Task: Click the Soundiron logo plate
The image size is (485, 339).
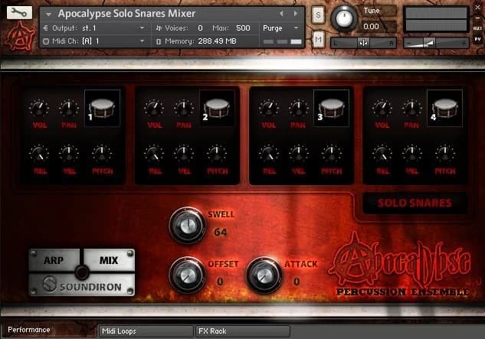Action: pos(81,288)
